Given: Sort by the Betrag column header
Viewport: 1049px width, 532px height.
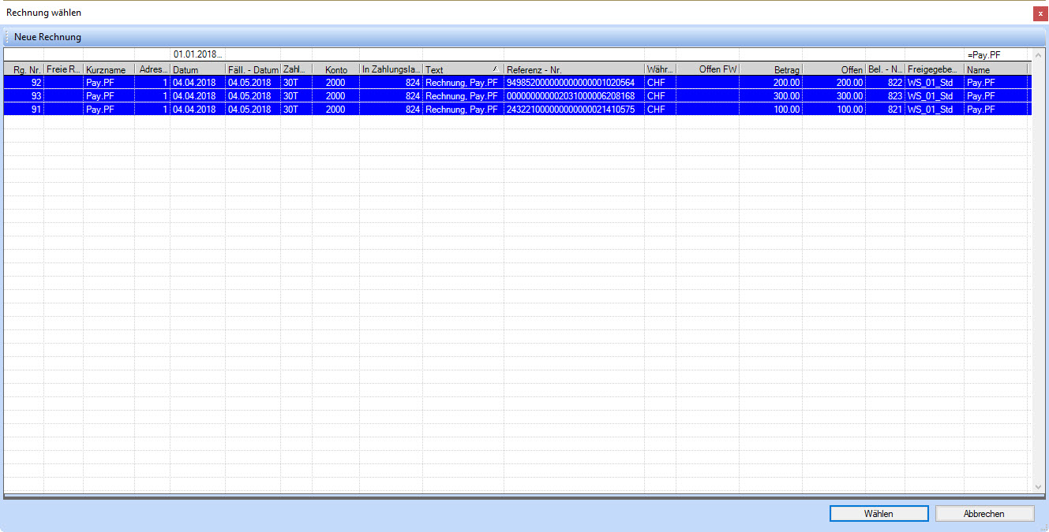Looking at the screenshot, I should pyautogui.click(x=770, y=69).
